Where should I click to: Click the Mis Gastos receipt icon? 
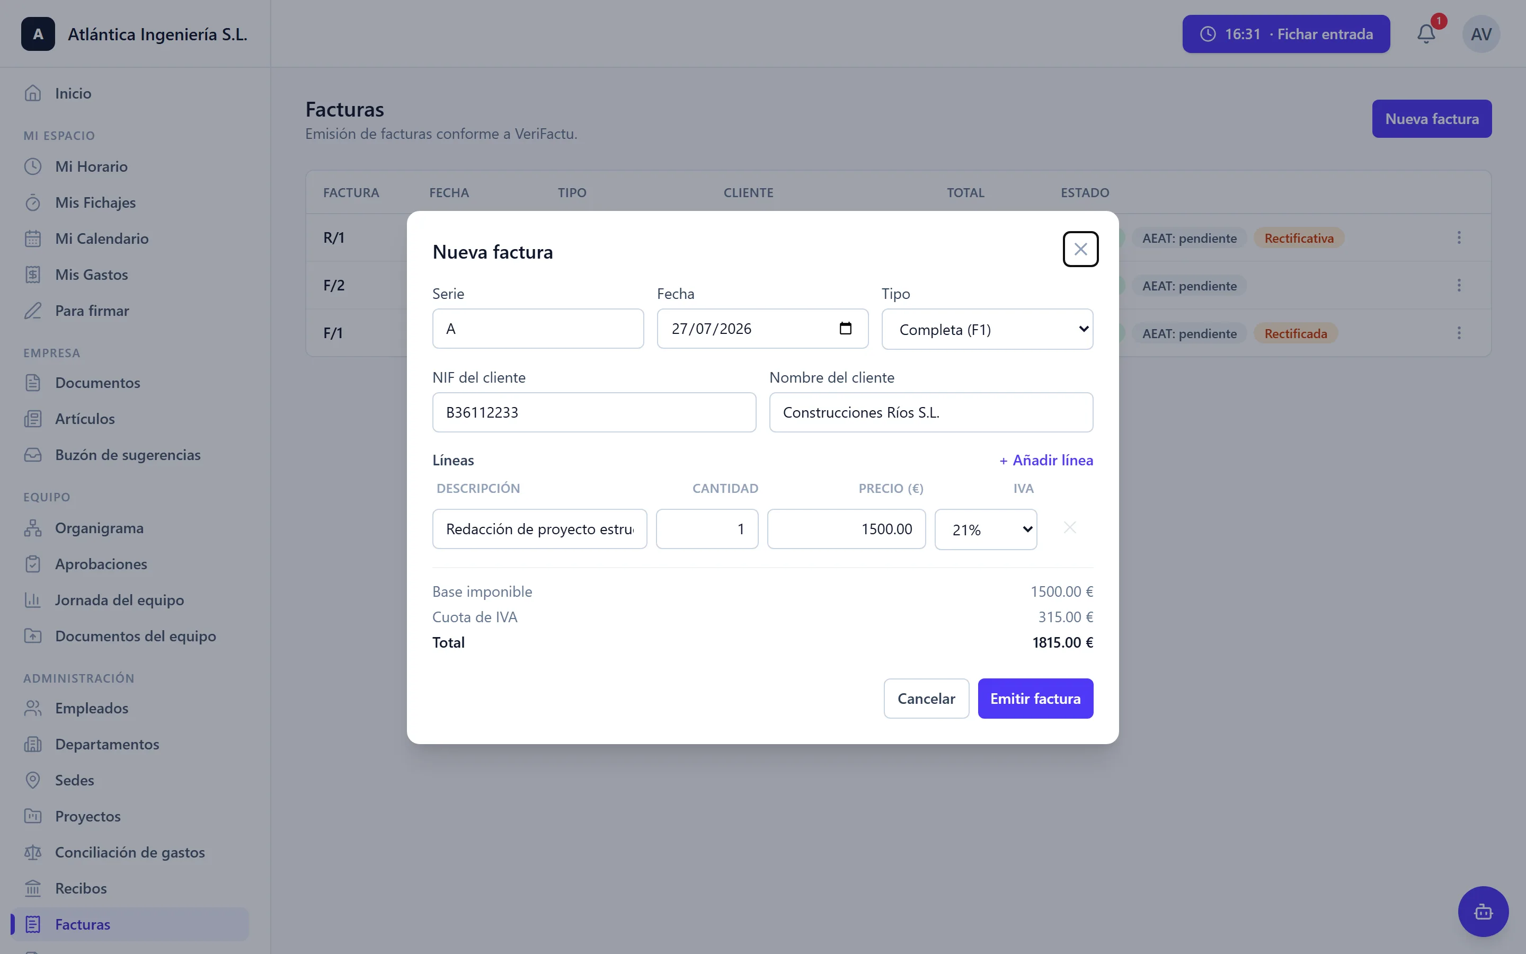[x=33, y=275]
